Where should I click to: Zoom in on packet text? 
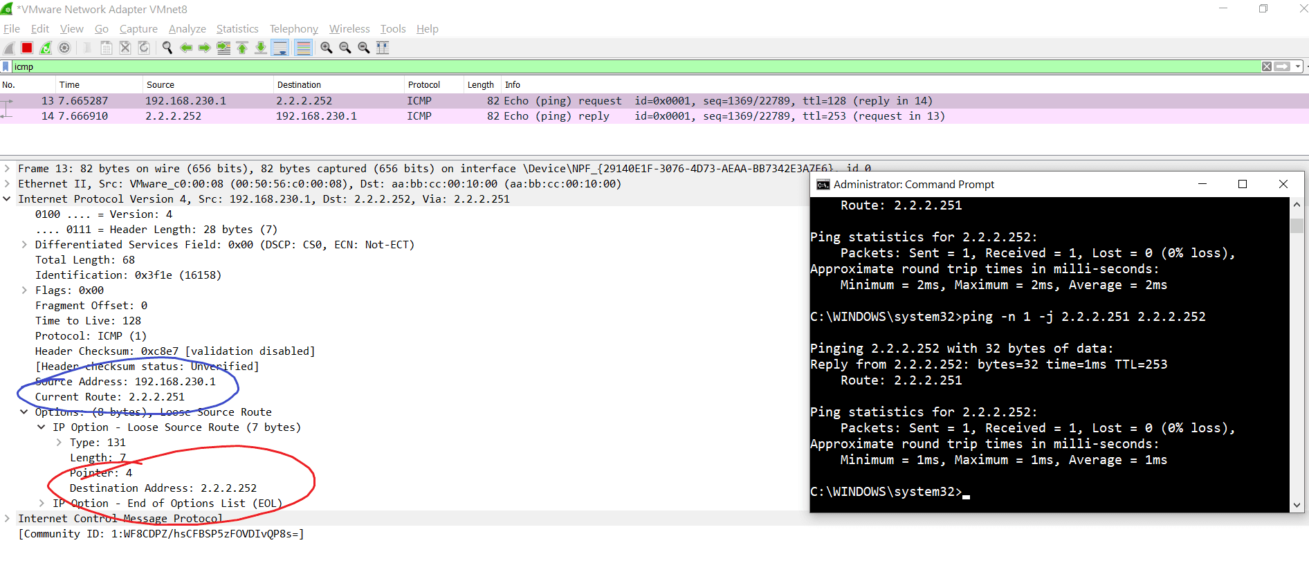coord(327,48)
